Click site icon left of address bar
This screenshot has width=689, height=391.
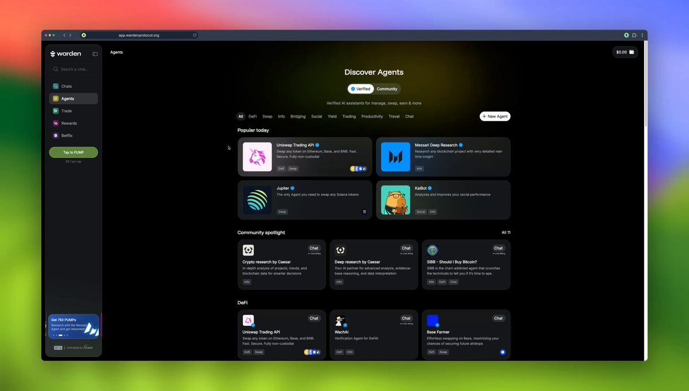84,35
